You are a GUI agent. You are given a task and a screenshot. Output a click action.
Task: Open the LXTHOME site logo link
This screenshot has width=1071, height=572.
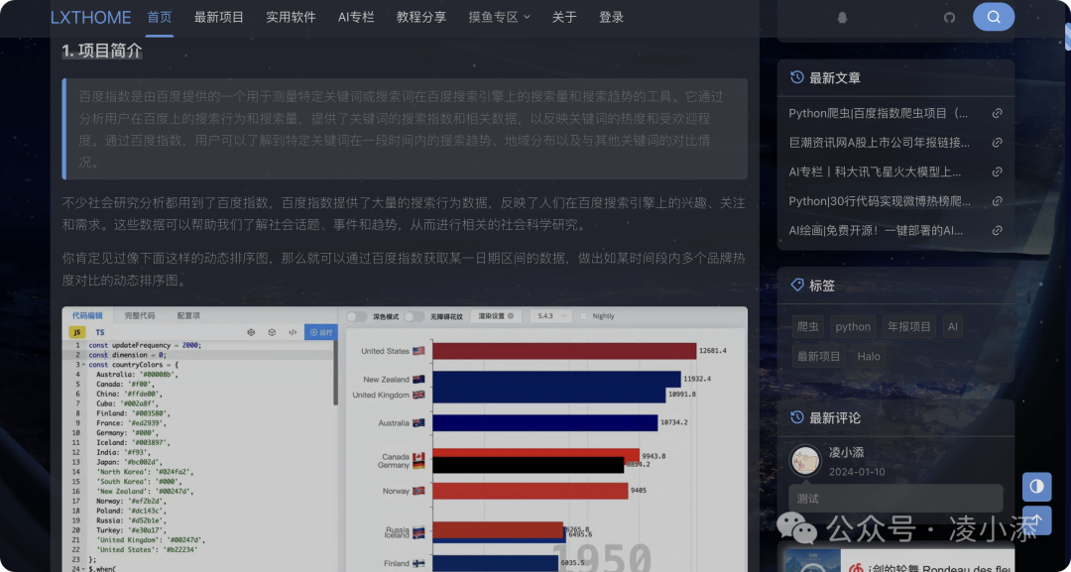pos(91,17)
